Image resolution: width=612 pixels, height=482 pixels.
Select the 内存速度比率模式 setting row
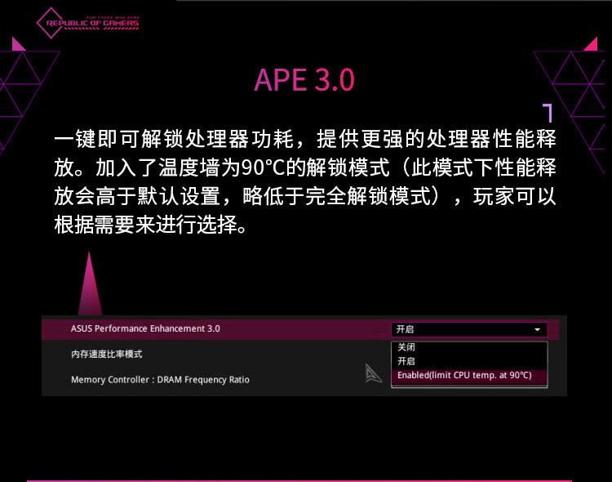(107, 354)
